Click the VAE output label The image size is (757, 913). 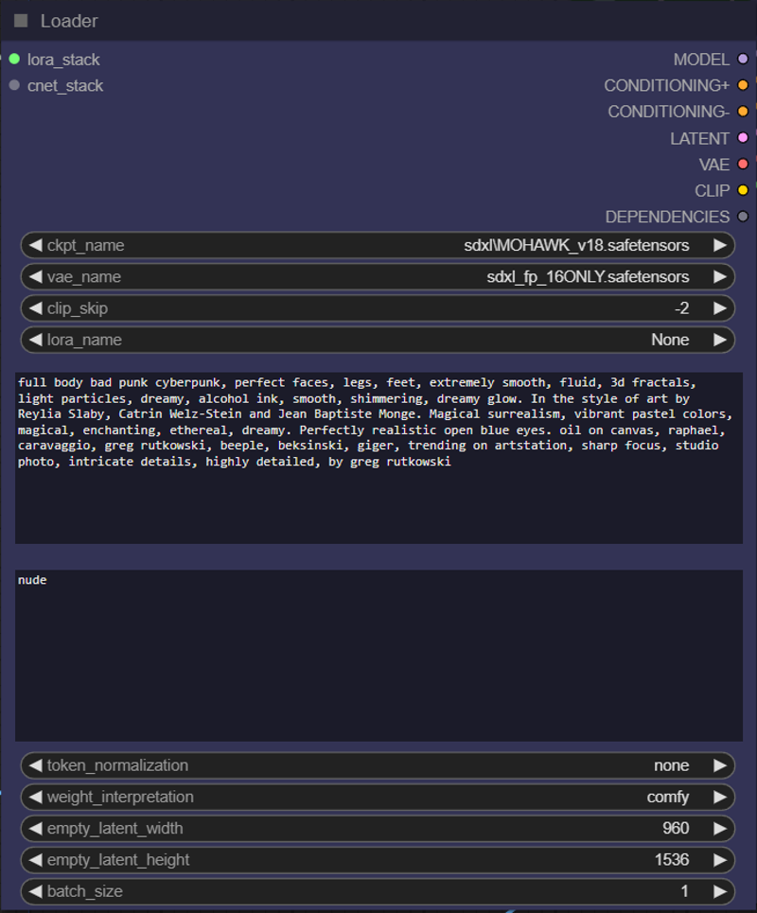click(x=714, y=165)
